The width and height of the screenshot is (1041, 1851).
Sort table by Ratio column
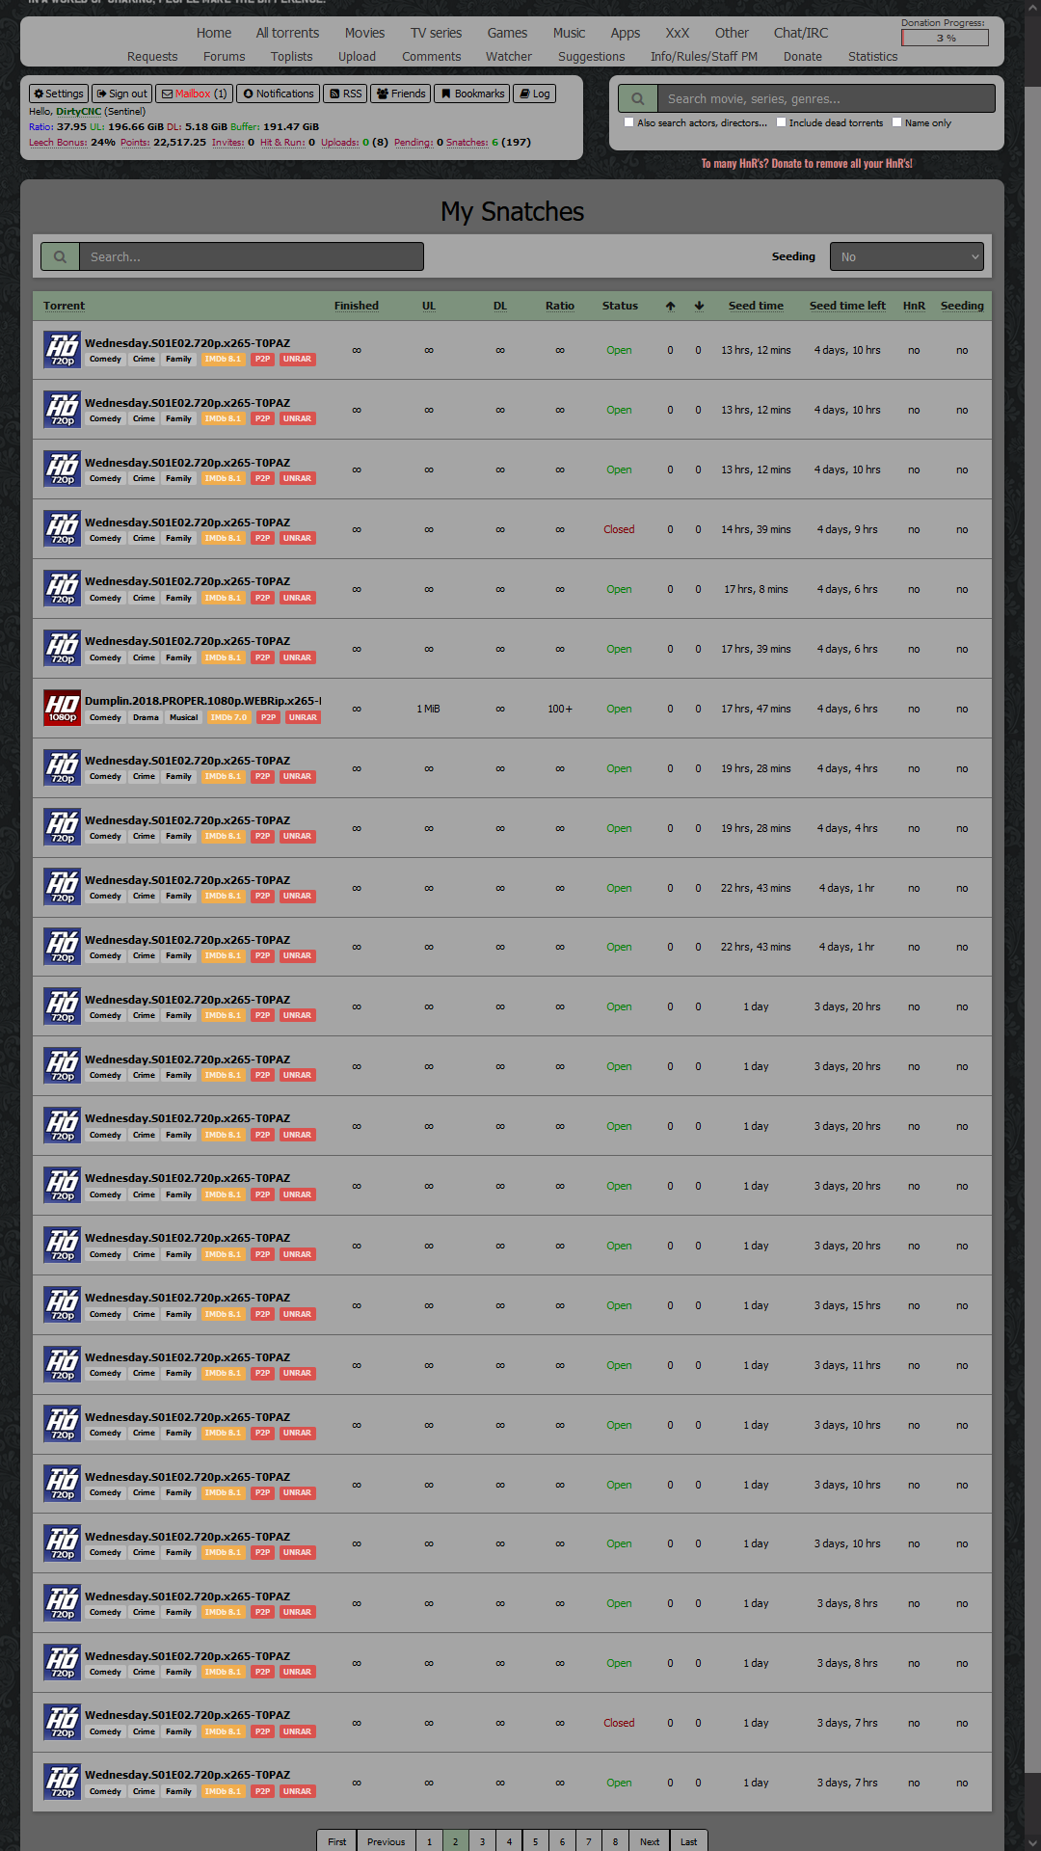click(560, 306)
